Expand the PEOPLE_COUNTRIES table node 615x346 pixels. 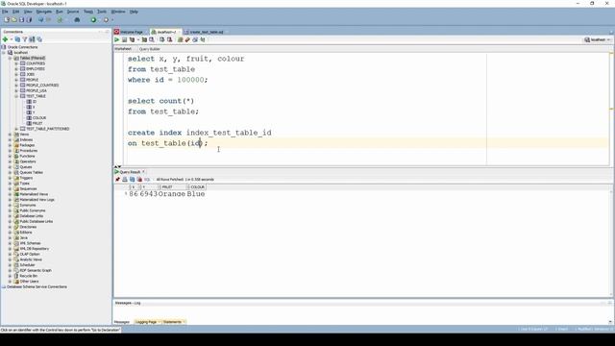click(16, 86)
